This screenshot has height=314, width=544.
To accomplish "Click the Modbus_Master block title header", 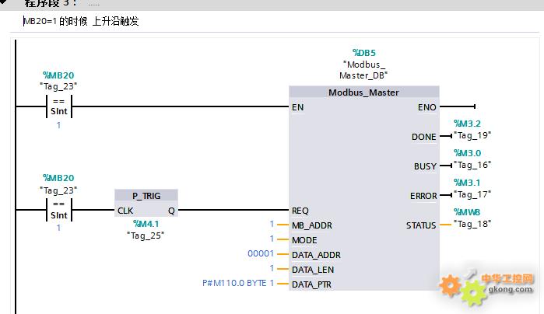I will (x=363, y=92).
